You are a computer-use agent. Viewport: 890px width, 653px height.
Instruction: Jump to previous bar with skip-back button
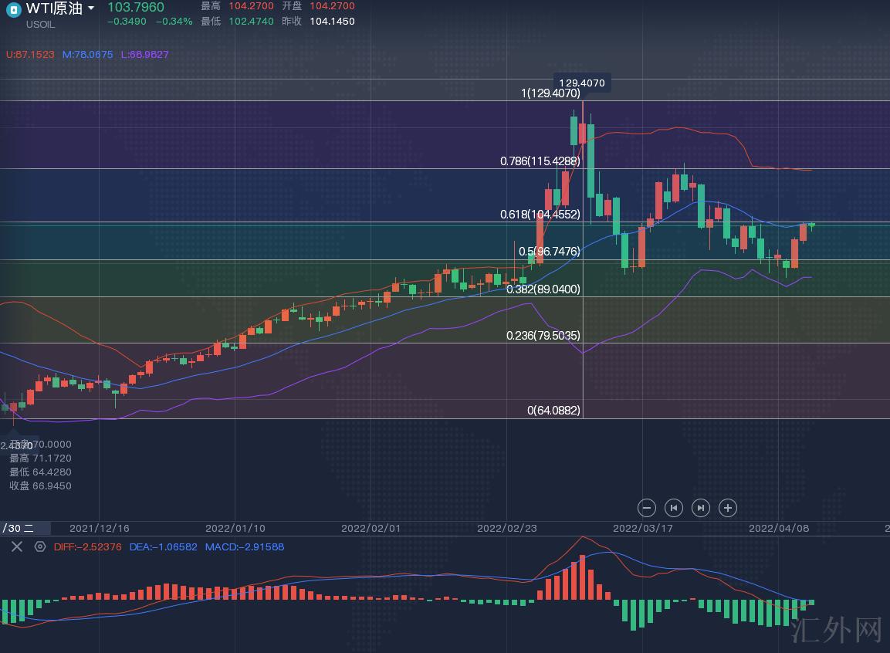tap(674, 508)
